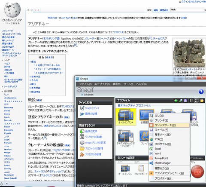Open the Deutsch language link
206x187 pixels.
pyautogui.click(x=8, y=120)
